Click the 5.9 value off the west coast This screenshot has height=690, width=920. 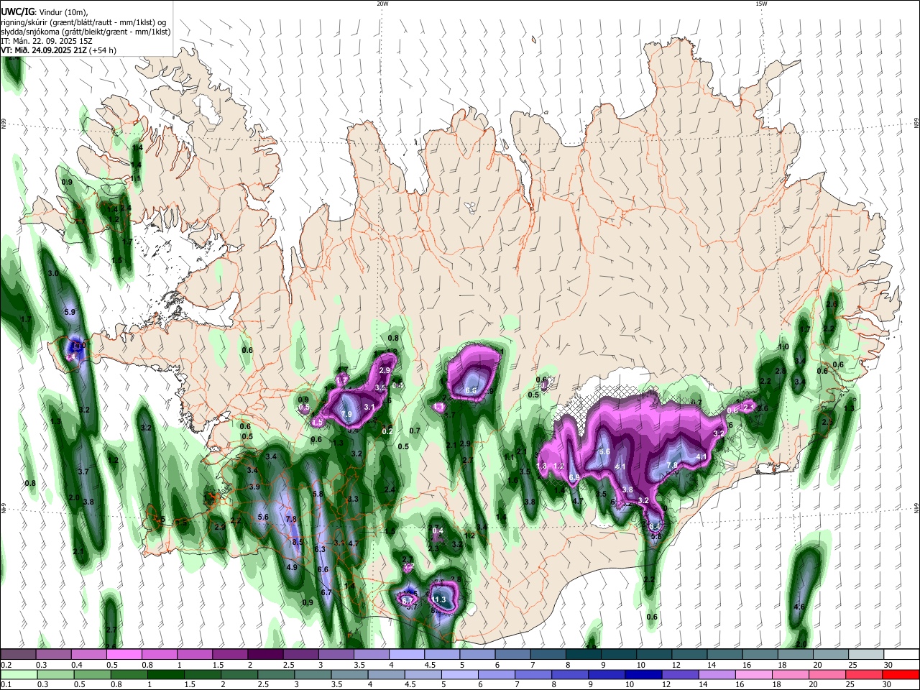tap(70, 312)
